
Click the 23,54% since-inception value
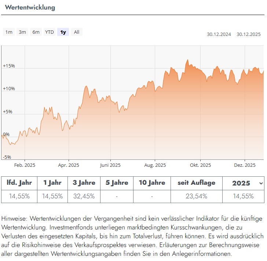(x=196, y=196)
